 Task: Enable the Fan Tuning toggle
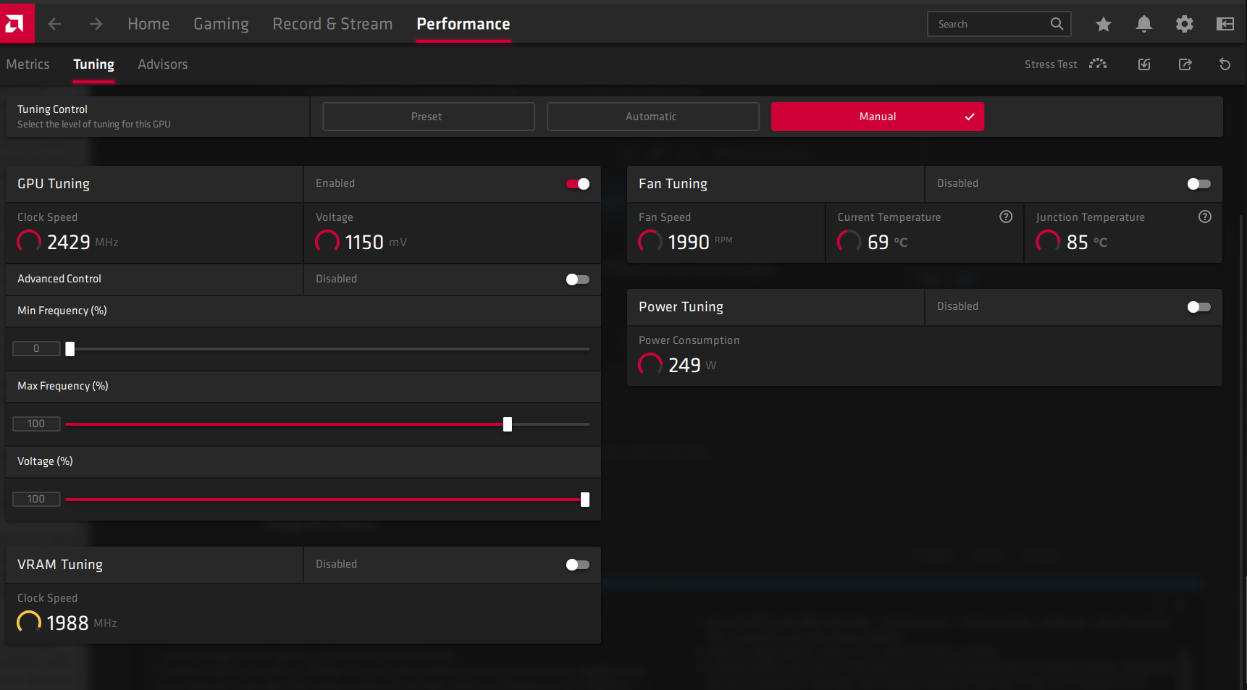point(1198,184)
